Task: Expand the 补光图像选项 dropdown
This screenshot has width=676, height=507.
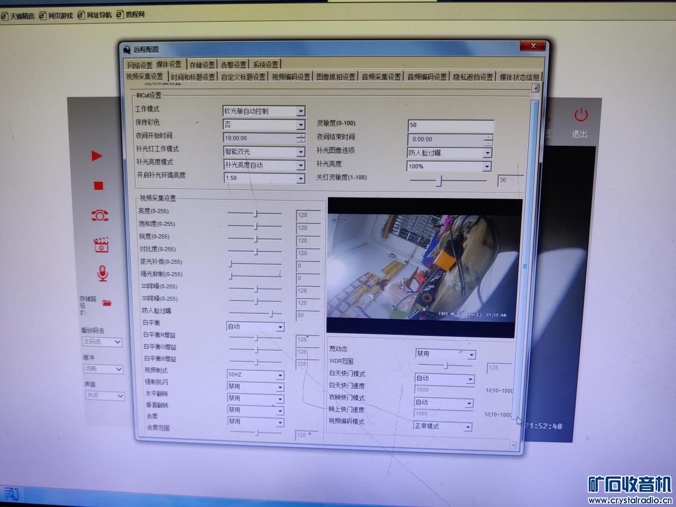Action: (x=487, y=153)
